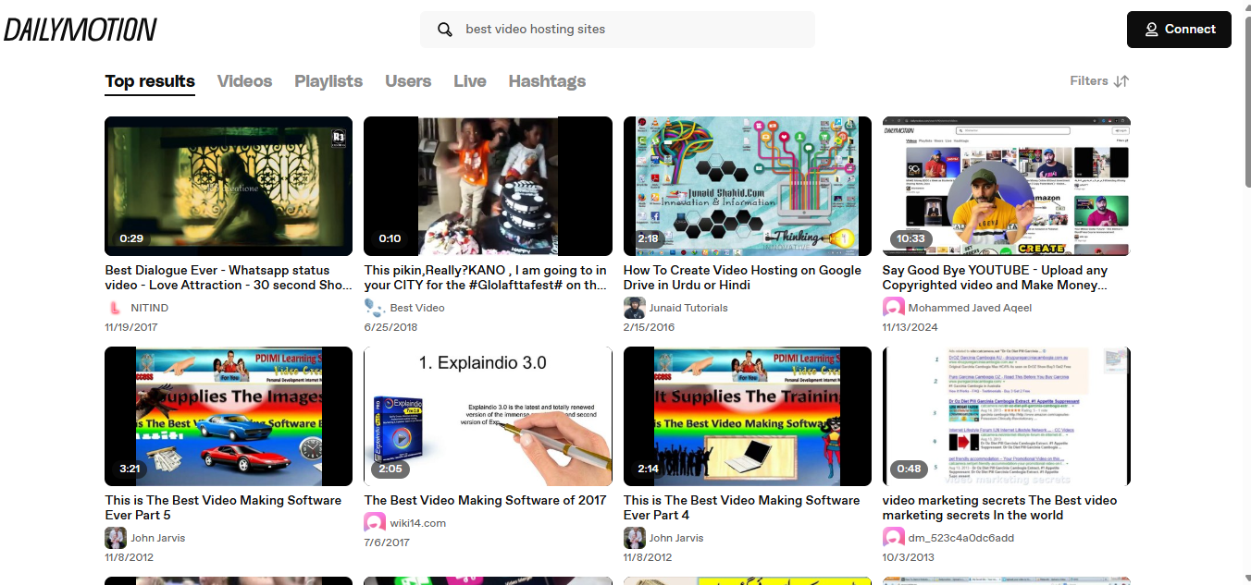Click the date 7/6/2017
The image size is (1251, 585).
pyautogui.click(x=387, y=542)
